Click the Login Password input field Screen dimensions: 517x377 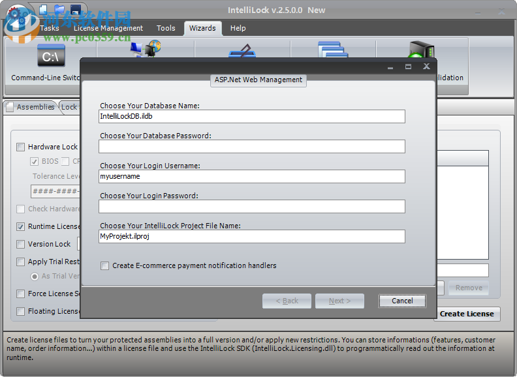pyautogui.click(x=251, y=206)
